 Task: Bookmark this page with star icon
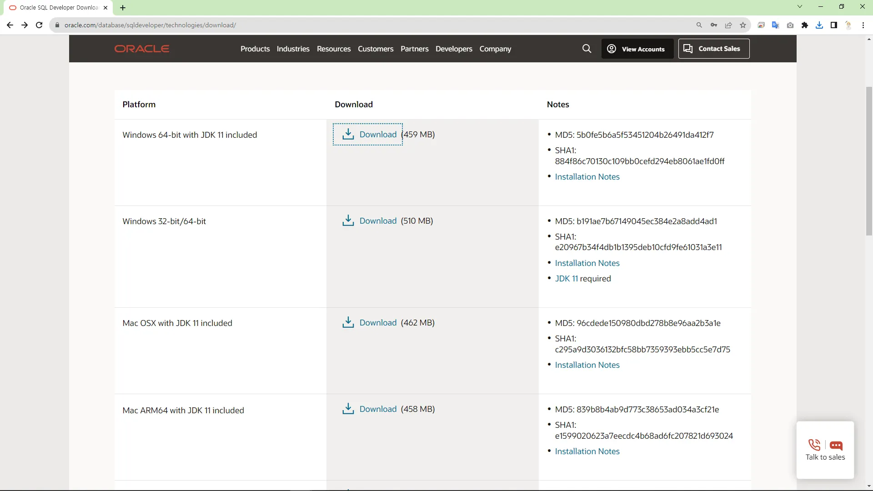743,25
